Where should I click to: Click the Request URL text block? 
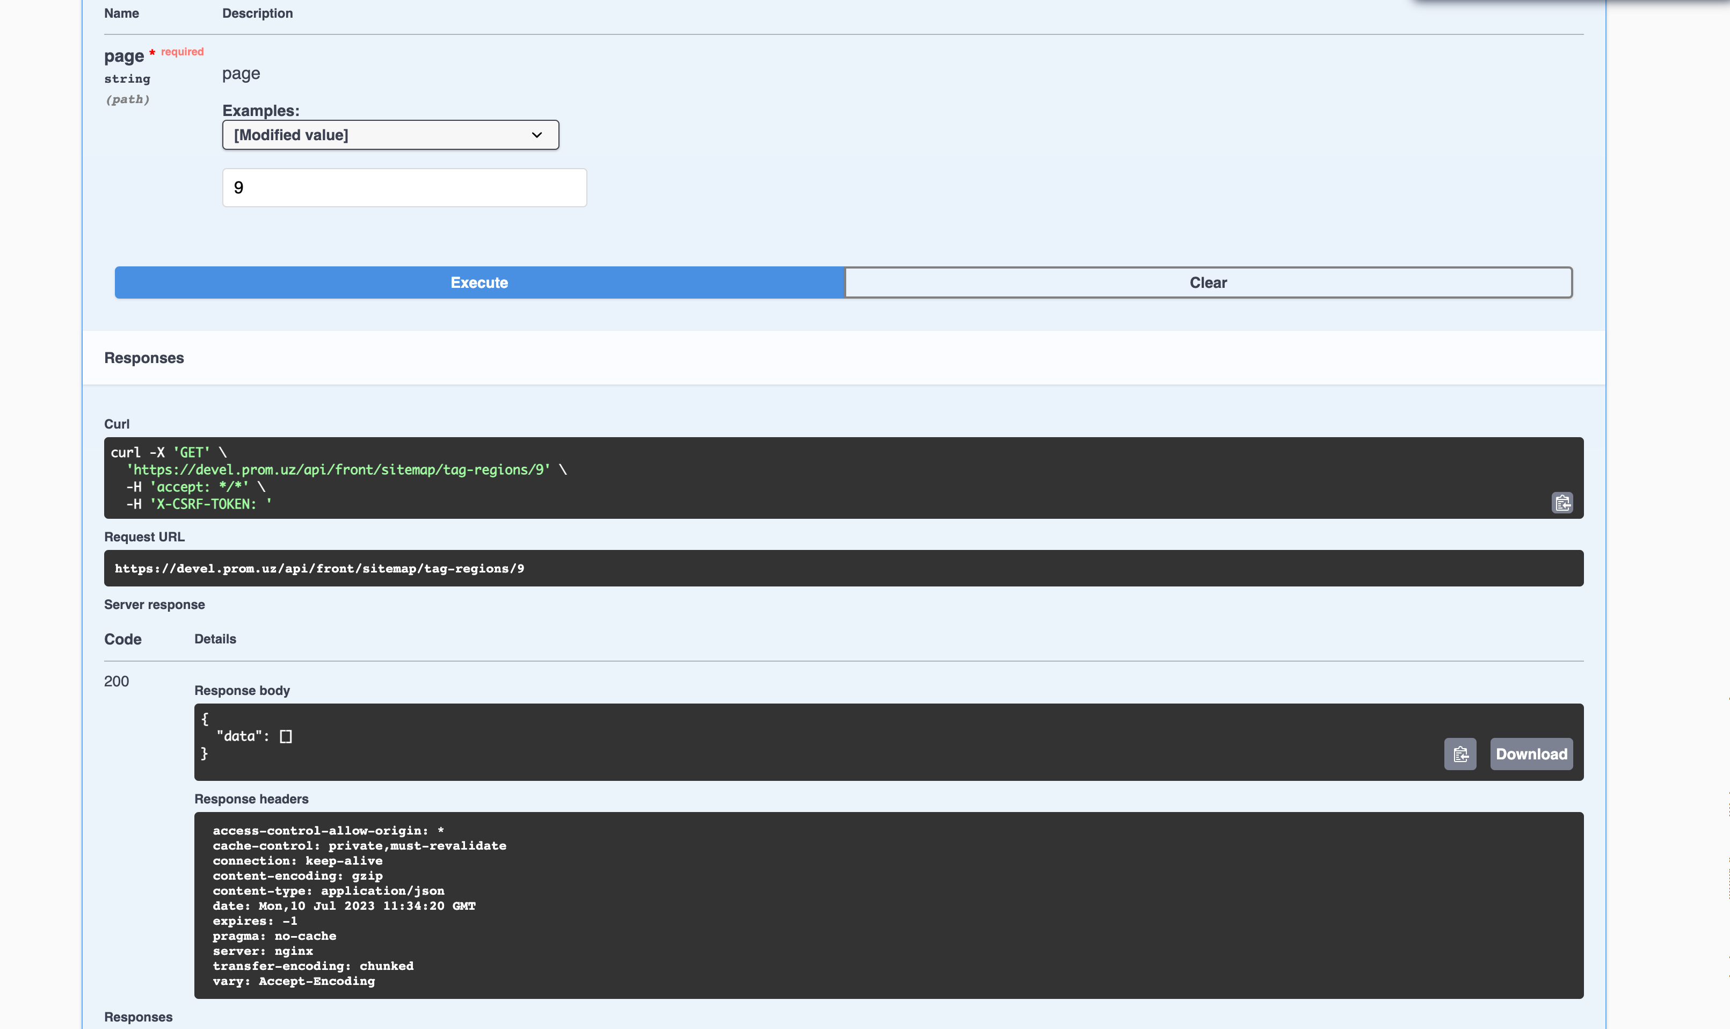click(x=319, y=569)
